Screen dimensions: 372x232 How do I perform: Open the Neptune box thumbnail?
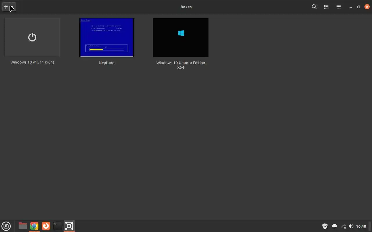107,38
